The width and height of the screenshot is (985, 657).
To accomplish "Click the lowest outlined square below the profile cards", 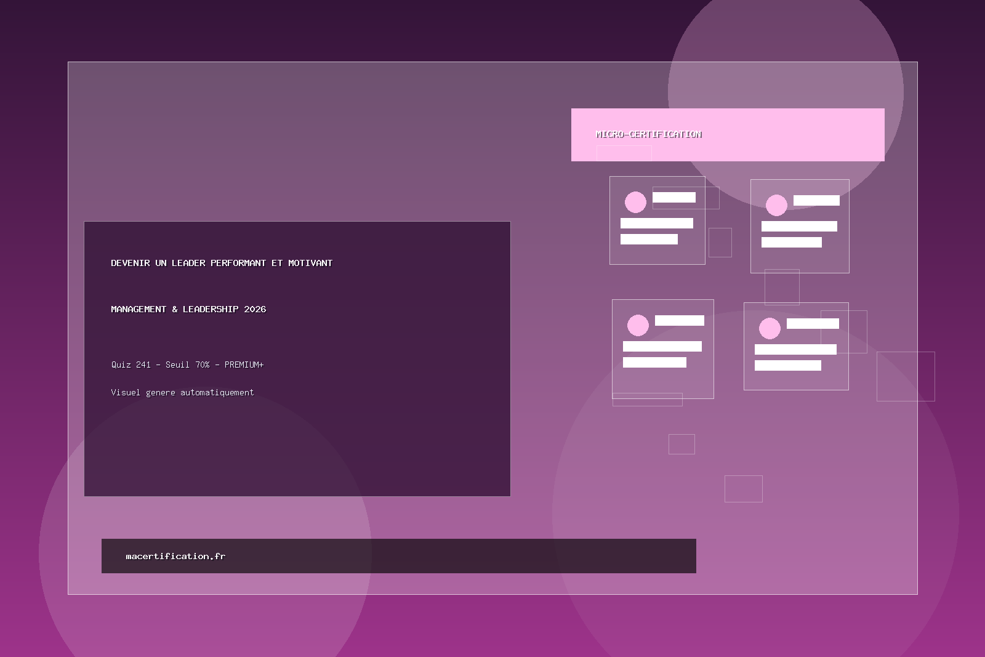I will pyautogui.click(x=743, y=489).
